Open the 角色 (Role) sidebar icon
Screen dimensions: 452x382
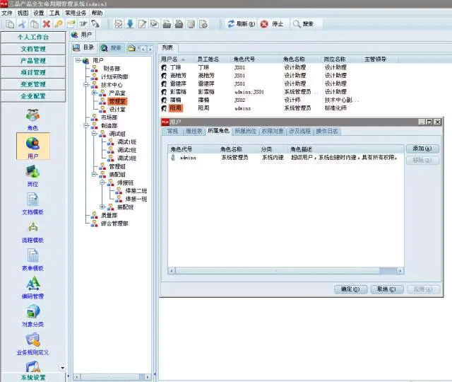coord(32,117)
